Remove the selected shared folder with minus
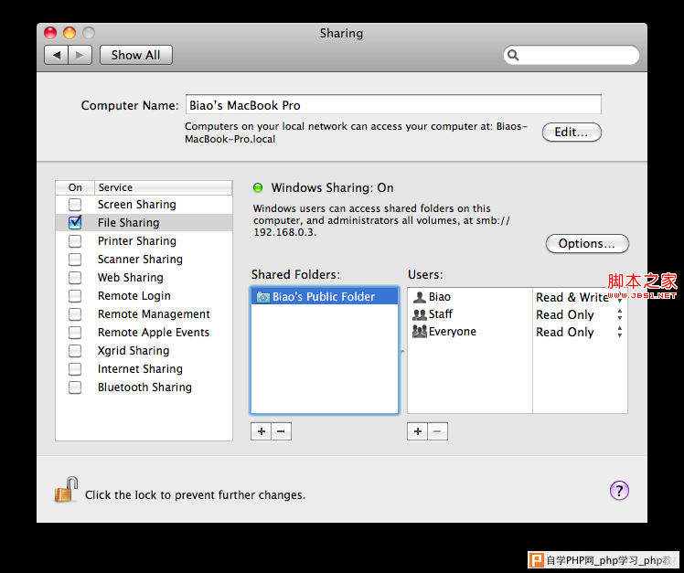Image resolution: width=684 pixels, height=573 pixels. point(281,431)
